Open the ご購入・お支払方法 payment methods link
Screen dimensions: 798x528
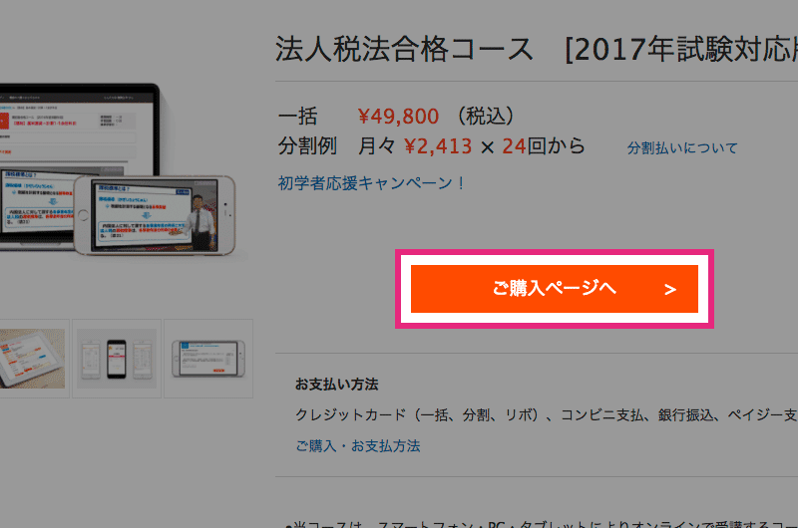[x=358, y=445]
